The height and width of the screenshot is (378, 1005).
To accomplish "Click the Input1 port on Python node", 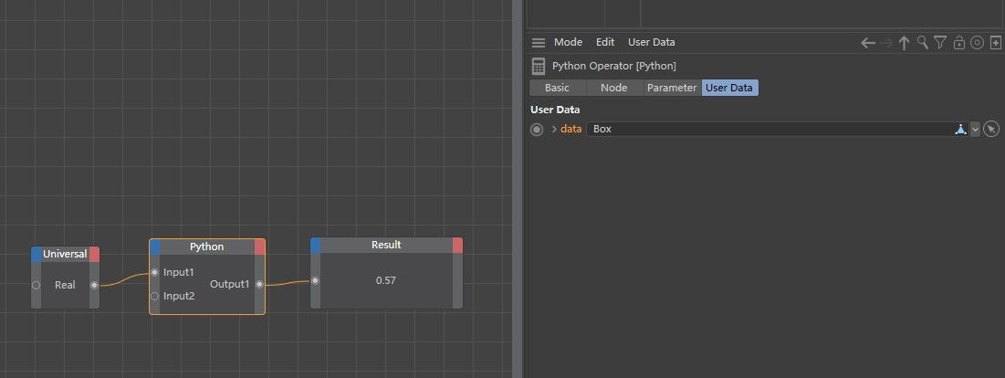I will [154, 272].
